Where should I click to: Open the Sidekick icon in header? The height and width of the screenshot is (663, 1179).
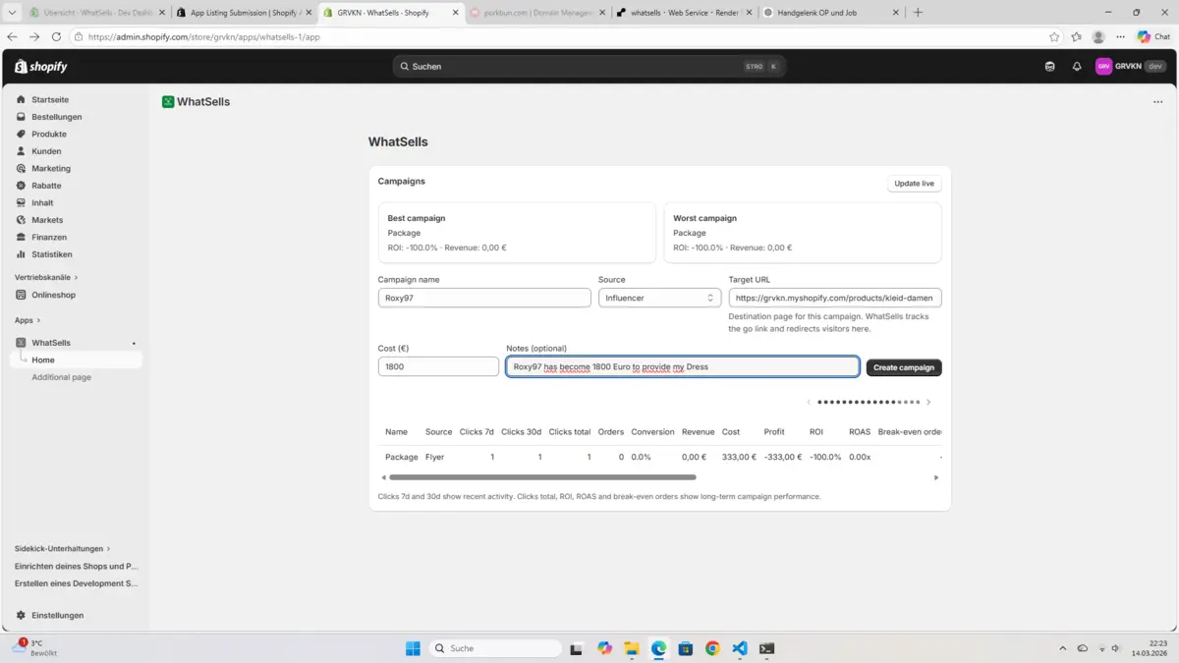click(x=1050, y=66)
